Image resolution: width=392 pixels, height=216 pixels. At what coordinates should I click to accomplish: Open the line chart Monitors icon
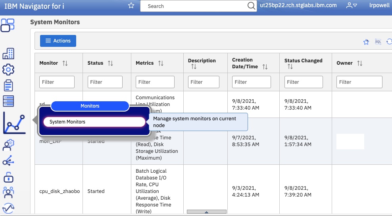[x=15, y=123]
